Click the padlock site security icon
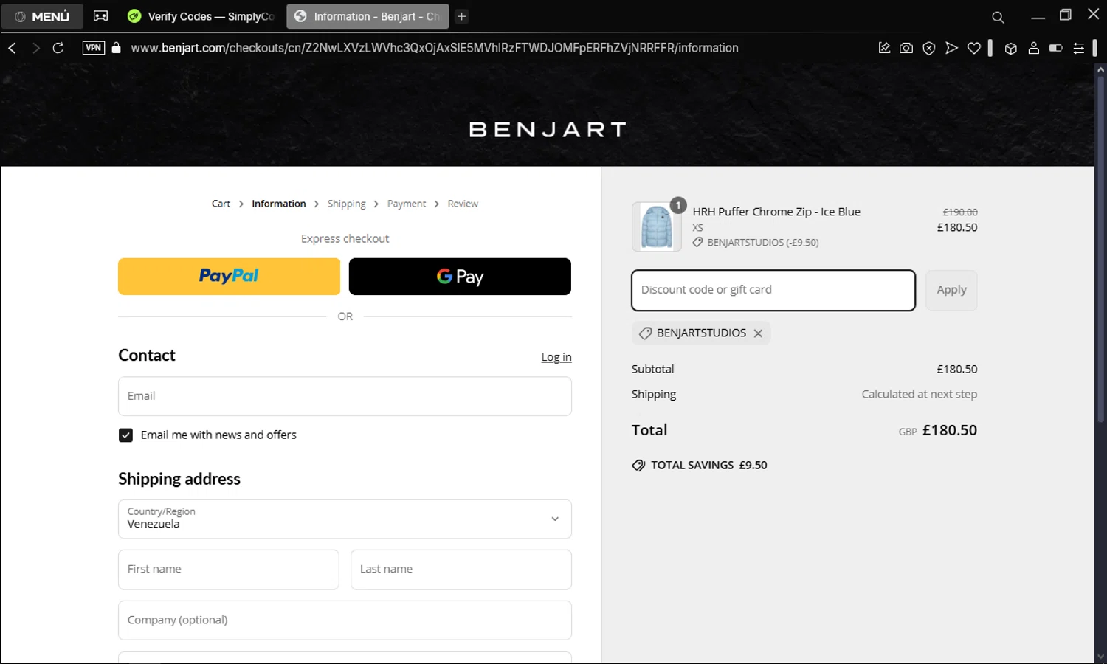This screenshot has height=664, width=1107. coord(116,48)
